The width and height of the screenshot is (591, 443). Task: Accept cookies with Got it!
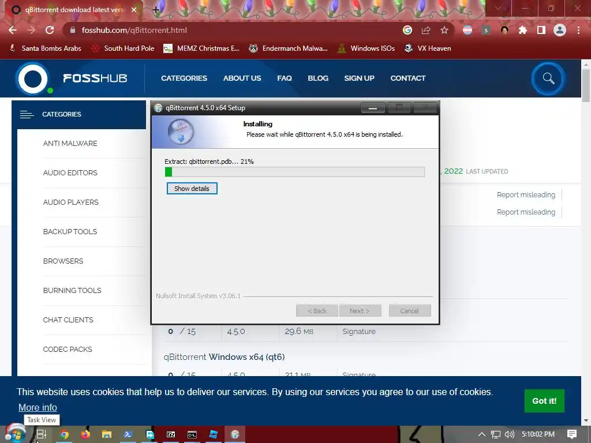[x=544, y=401]
